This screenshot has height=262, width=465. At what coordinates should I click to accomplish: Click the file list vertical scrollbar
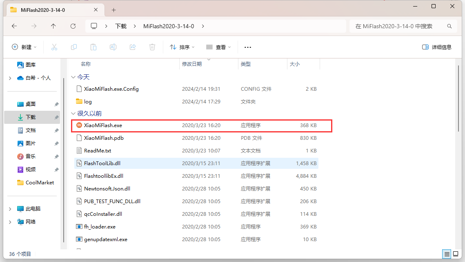pyautogui.click(x=458, y=99)
